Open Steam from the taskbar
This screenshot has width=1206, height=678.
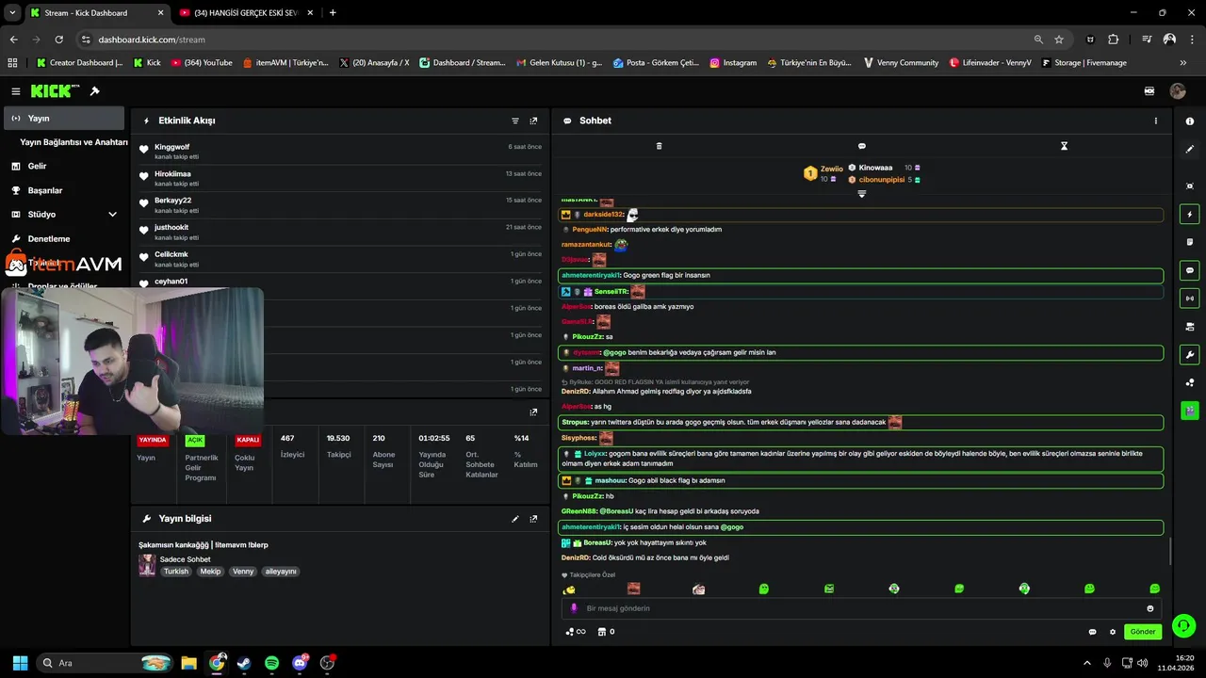(x=244, y=663)
